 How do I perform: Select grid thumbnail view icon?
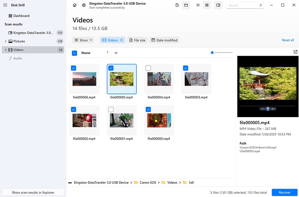207,5
